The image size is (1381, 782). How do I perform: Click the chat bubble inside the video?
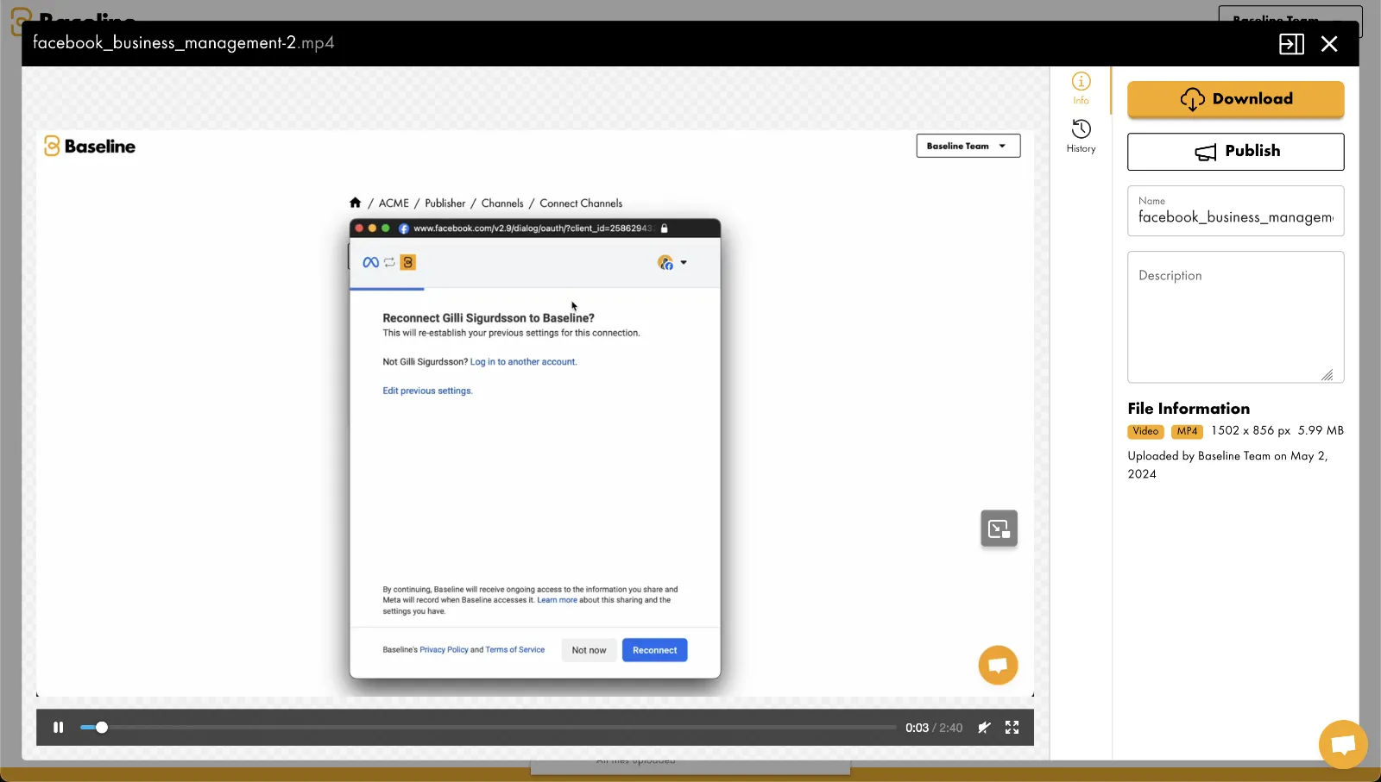[999, 666]
